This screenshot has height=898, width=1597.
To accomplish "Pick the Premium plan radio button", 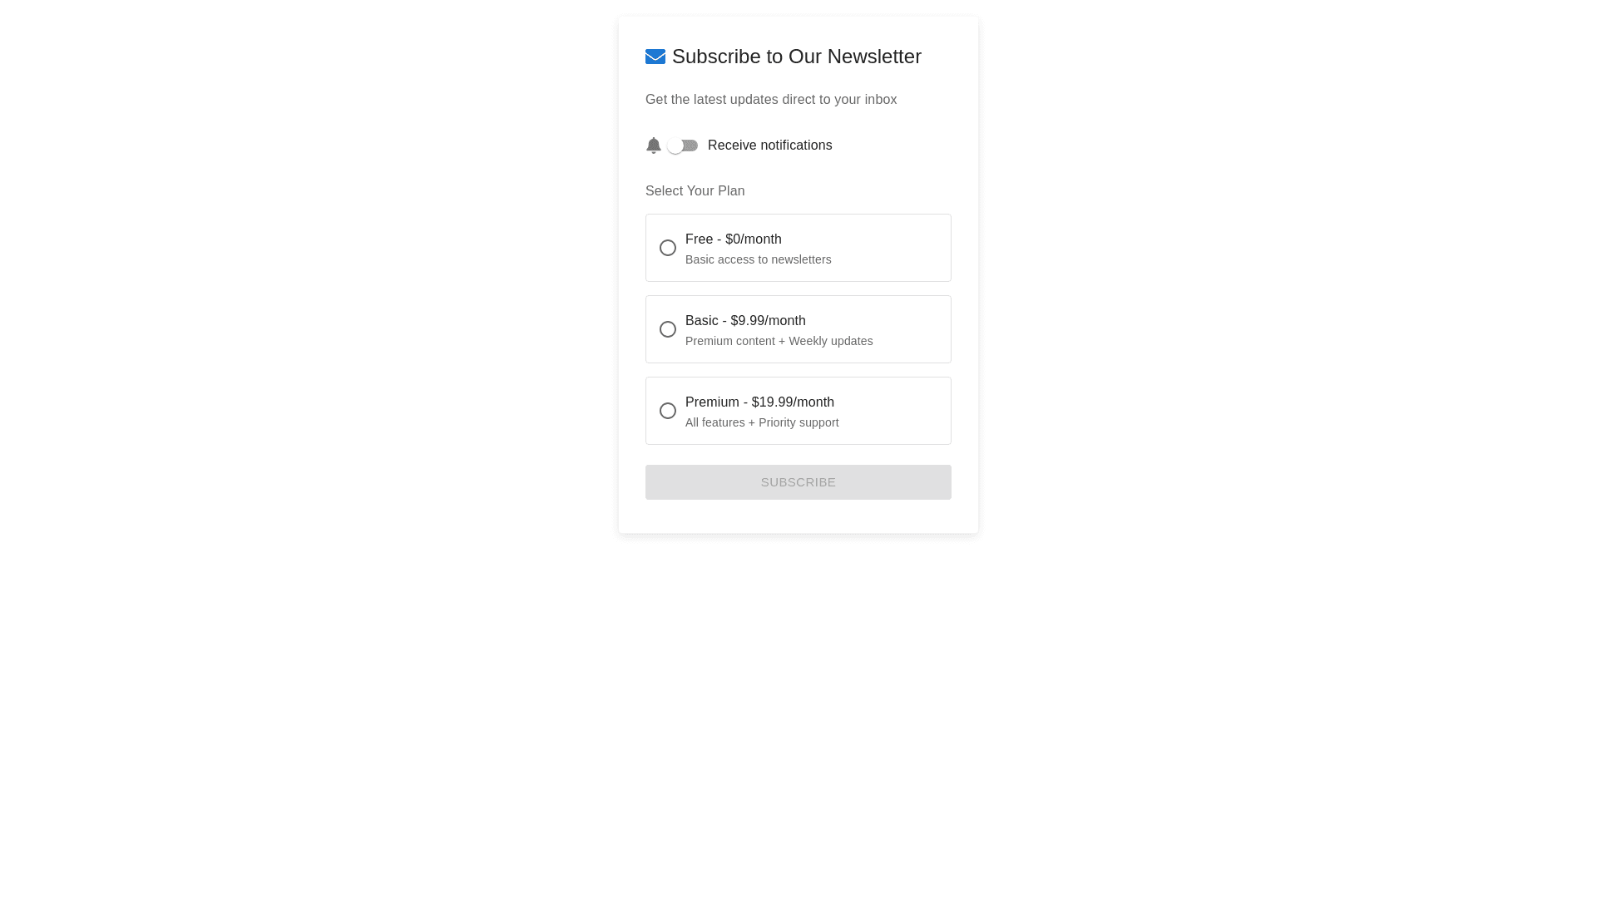I will click(x=667, y=411).
